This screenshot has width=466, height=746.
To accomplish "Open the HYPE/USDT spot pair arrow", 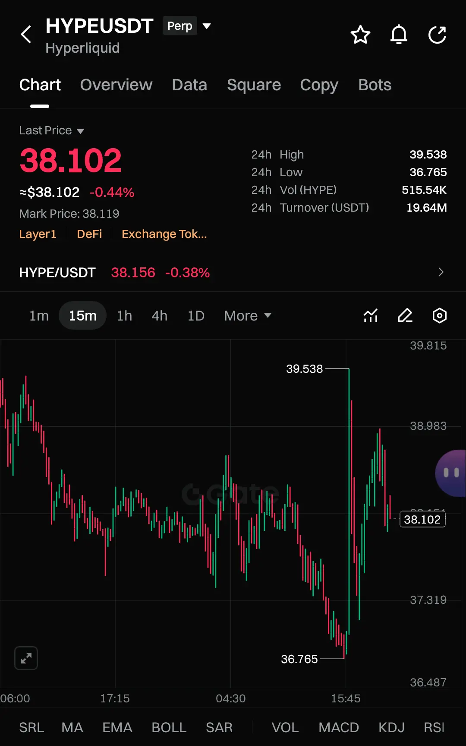I will pos(441,272).
